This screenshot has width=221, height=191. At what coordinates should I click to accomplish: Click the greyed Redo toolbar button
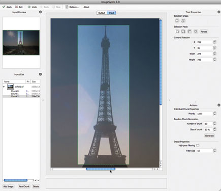tap(44, 7)
